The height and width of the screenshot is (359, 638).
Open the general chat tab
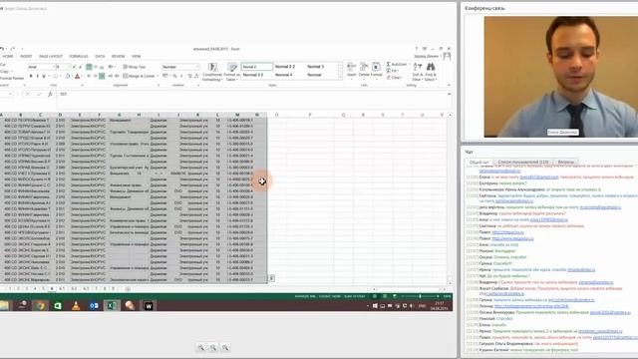click(478, 162)
